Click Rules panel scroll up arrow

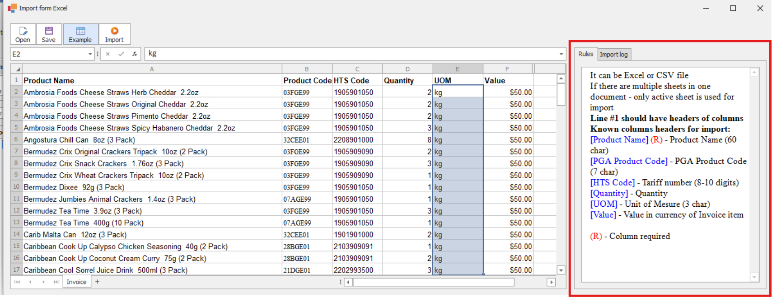coord(754,73)
